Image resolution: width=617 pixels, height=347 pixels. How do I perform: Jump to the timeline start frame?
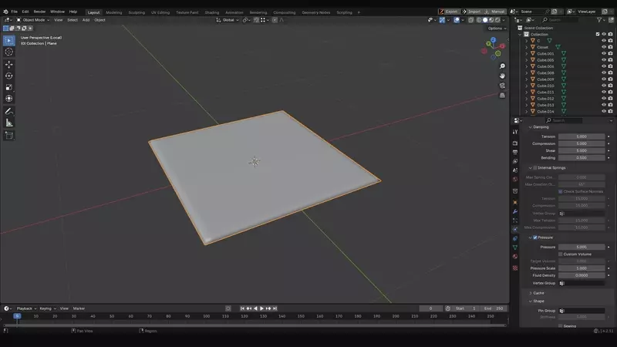pyautogui.click(x=242, y=308)
